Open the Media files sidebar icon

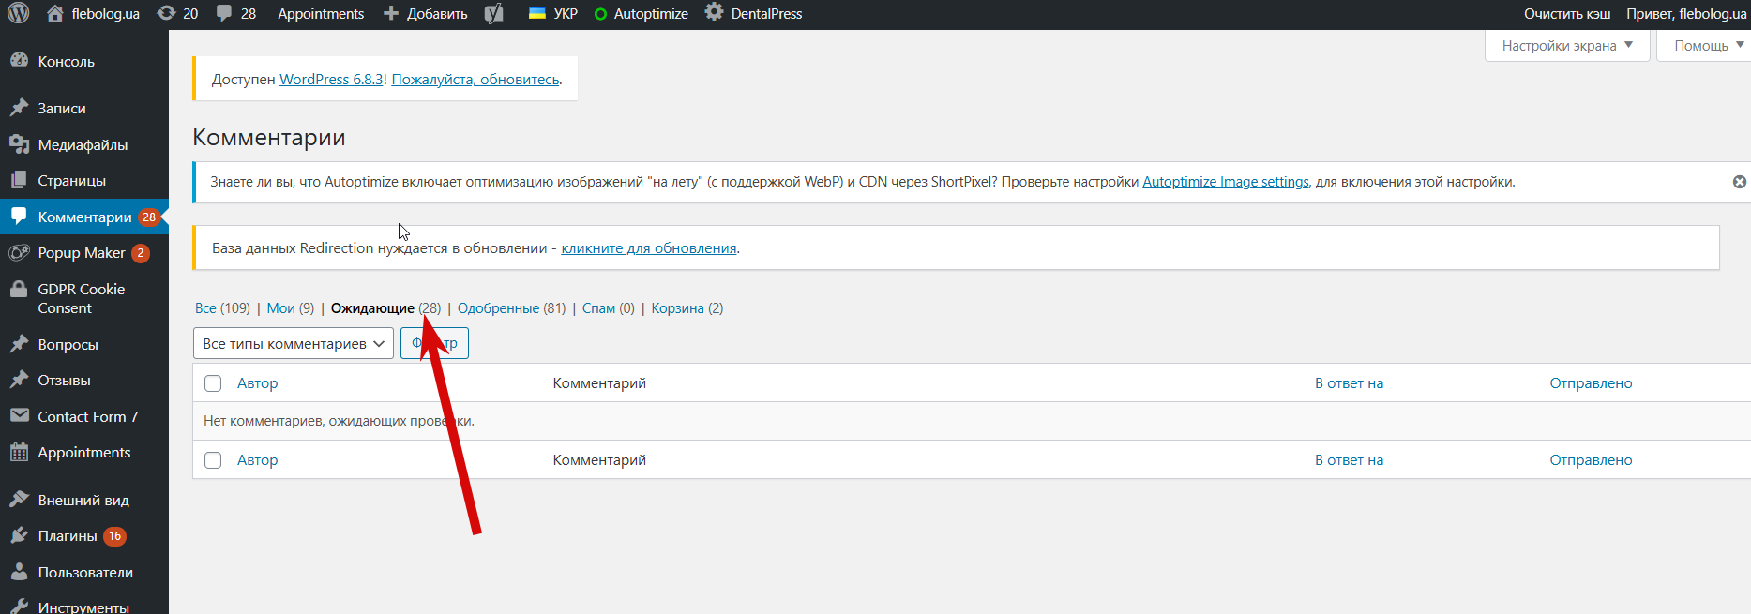tap(19, 144)
